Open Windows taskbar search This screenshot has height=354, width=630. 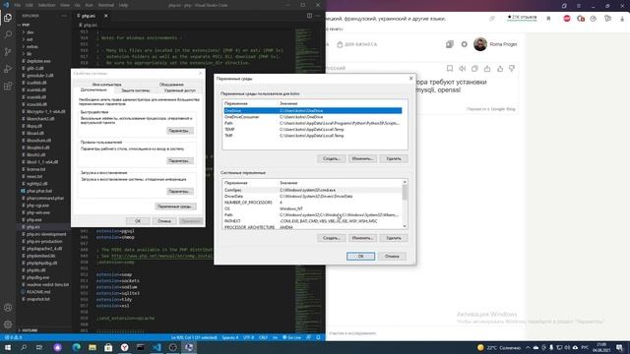point(24,347)
